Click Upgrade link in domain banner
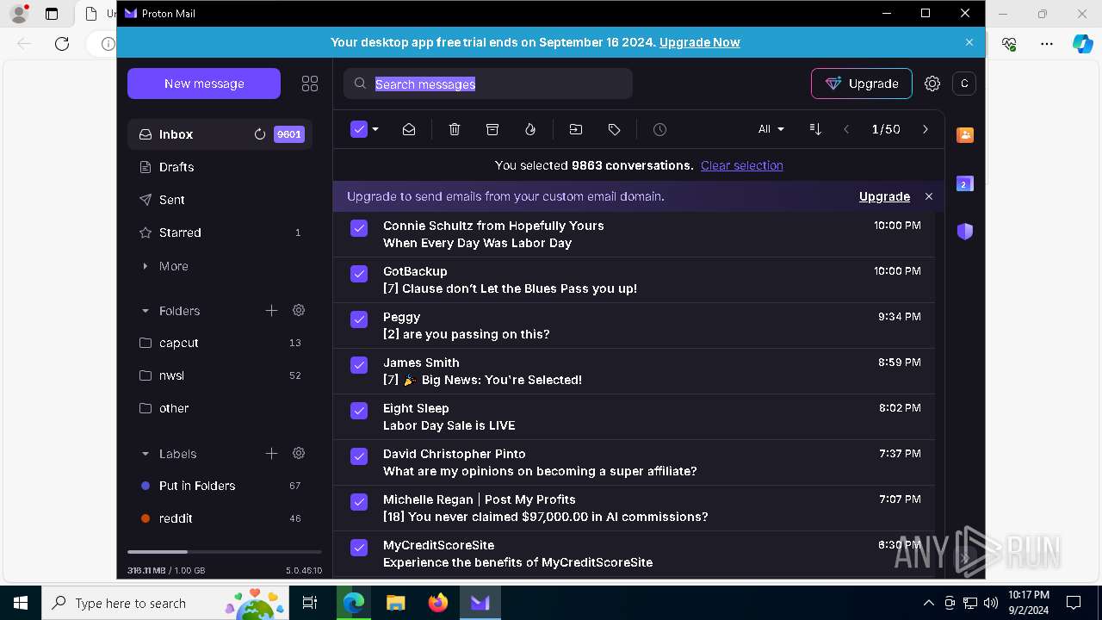The height and width of the screenshot is (620, 1102). (x=884, y=196)
